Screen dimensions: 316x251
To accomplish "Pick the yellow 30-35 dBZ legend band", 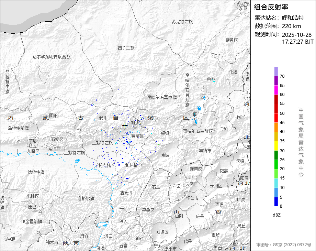I will (276, 146).
